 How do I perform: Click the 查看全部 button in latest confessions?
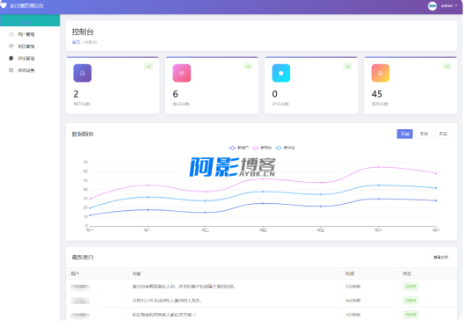(440, 258)
